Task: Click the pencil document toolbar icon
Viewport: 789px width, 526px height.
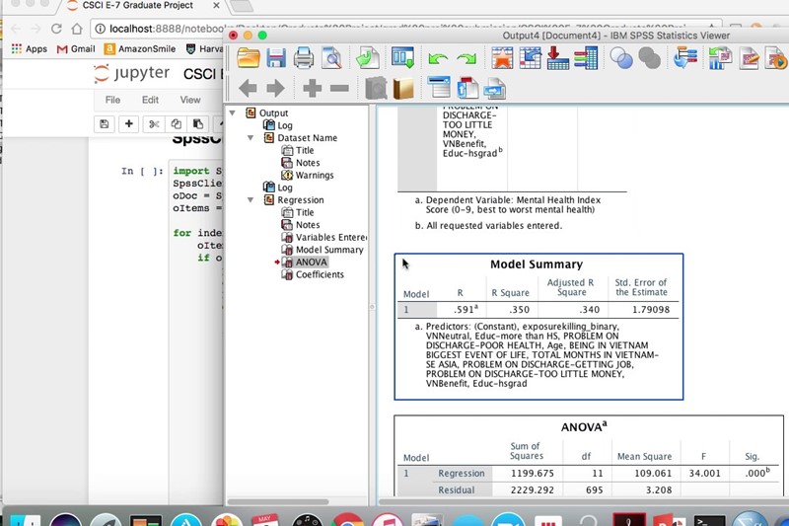Action: coord(749,58)
